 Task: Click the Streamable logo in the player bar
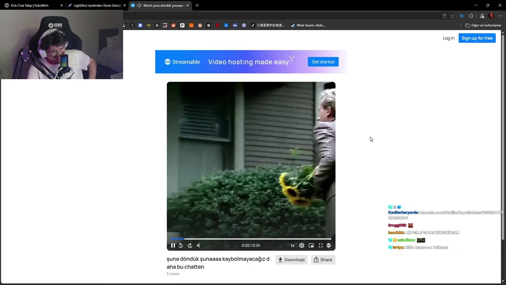click(329, 245)
